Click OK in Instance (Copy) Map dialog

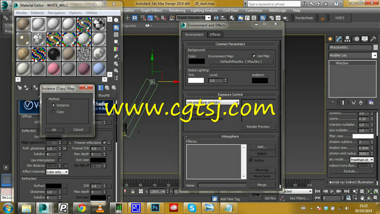point(54,130)
